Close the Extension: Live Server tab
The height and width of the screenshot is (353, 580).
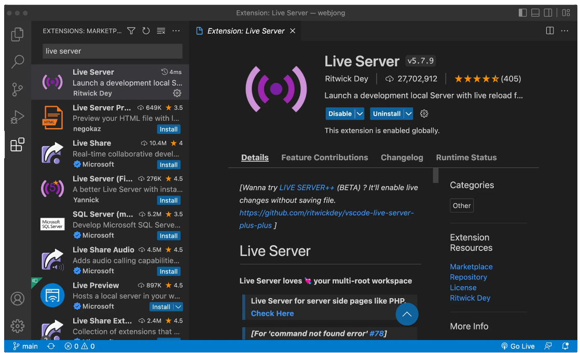click(x=293, y=31)
